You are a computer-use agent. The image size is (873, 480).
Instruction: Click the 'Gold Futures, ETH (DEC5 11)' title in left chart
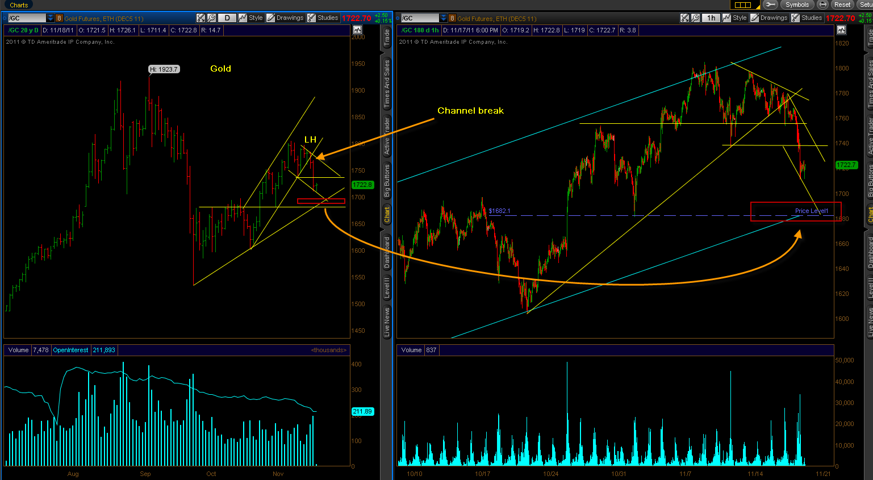coord(104,19)
